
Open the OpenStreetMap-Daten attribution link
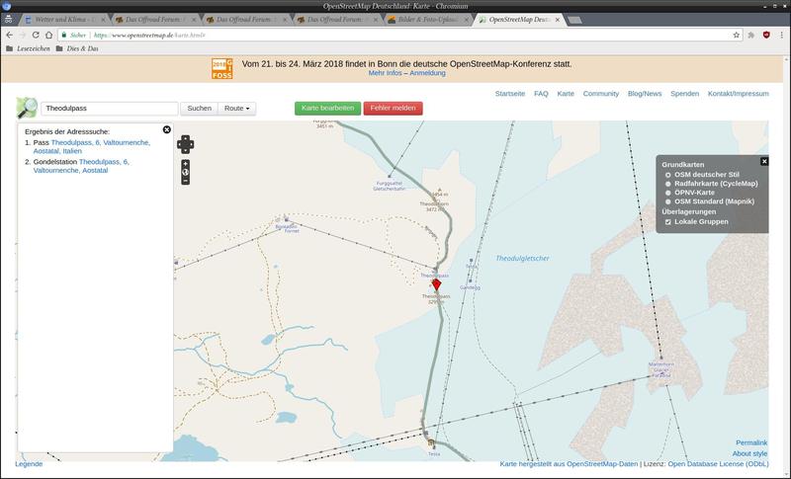[x=602, y=464]
